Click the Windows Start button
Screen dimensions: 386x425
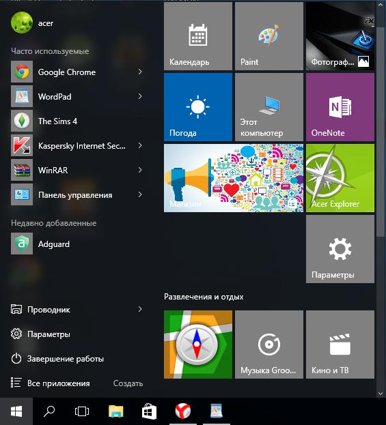(16, 411)
